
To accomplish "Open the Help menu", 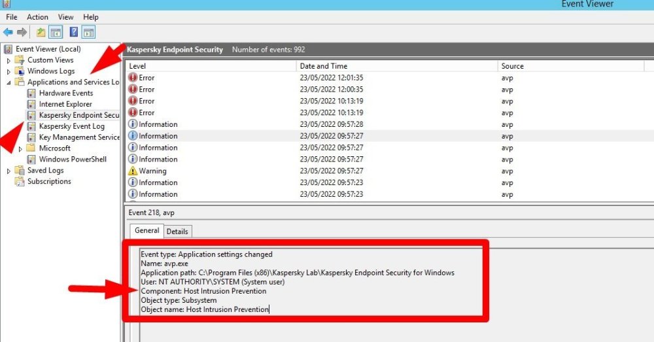I will pos(90,17).
